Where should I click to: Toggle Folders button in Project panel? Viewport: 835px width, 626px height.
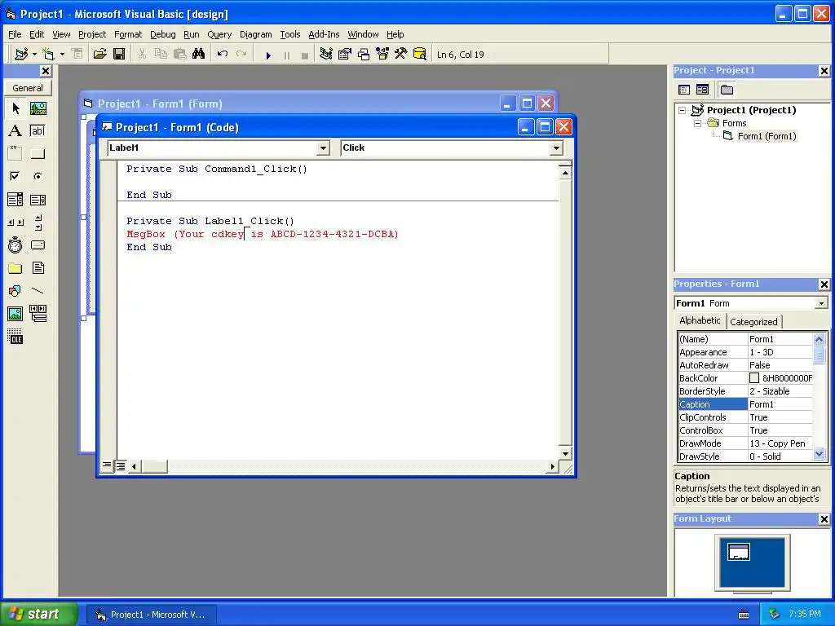tap(727, 90)
